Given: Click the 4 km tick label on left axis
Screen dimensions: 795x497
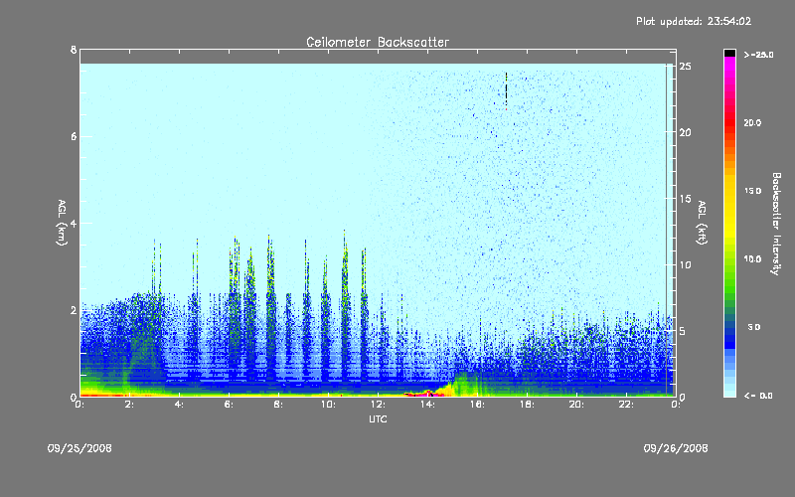Looking at the screenshot, I should tap(74, 223).
